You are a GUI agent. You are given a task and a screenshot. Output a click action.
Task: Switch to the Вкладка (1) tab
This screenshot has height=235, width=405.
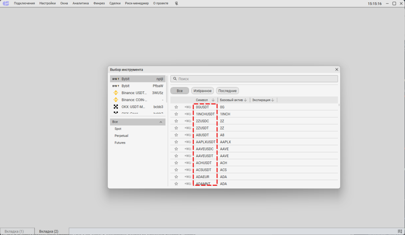coord(14,231)
